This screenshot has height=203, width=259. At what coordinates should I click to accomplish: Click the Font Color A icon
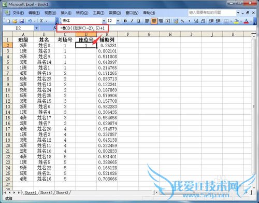(246, 21)
